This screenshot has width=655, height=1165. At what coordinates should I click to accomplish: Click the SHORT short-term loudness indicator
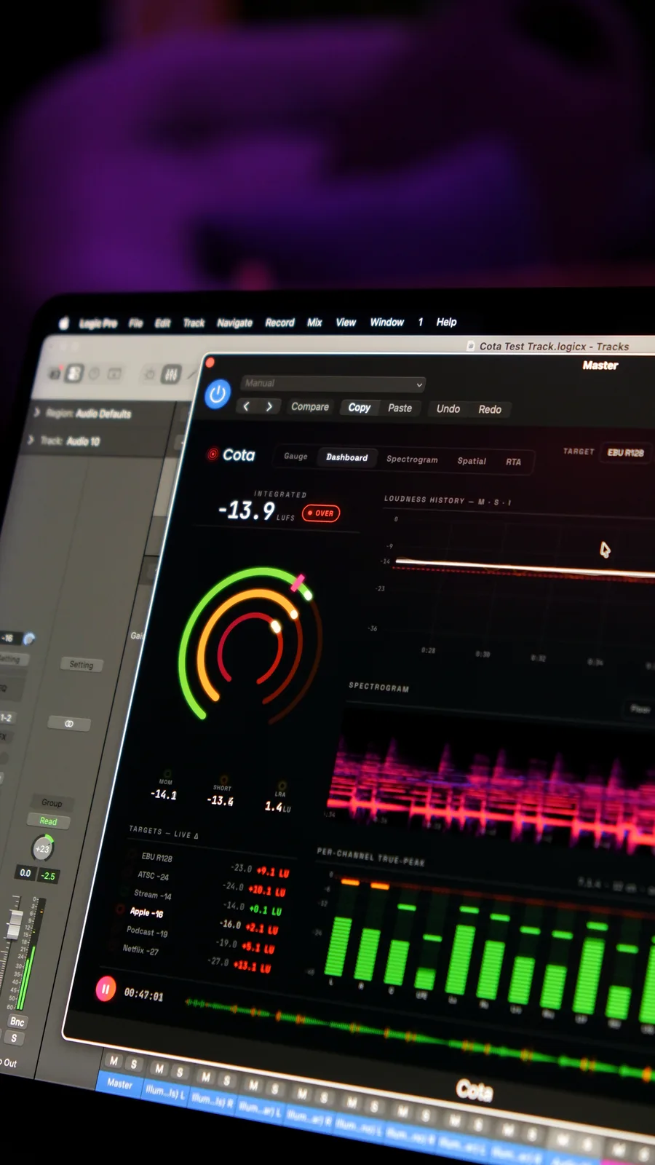pos(221,794)
